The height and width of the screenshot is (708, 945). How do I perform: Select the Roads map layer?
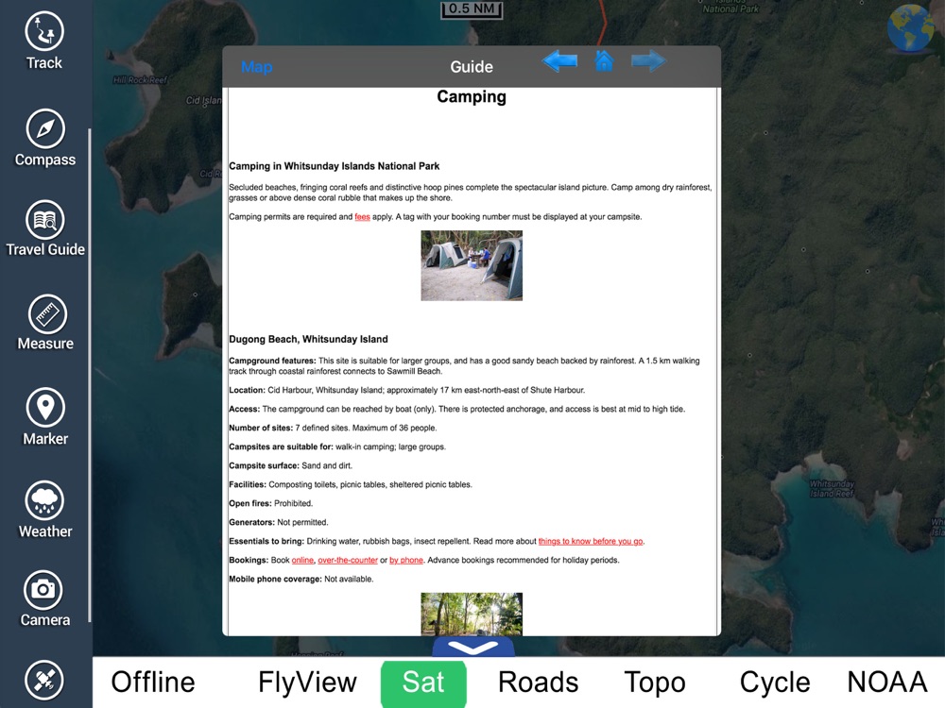click(539, 683)
